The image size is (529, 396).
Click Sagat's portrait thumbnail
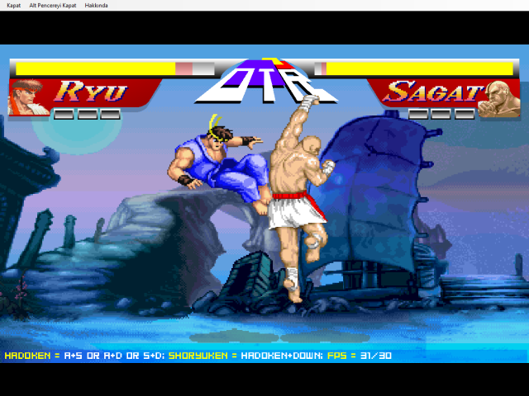pos(498,99)
